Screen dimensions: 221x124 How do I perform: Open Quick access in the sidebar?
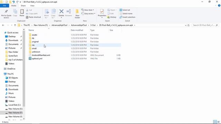(x=12, y=33)
